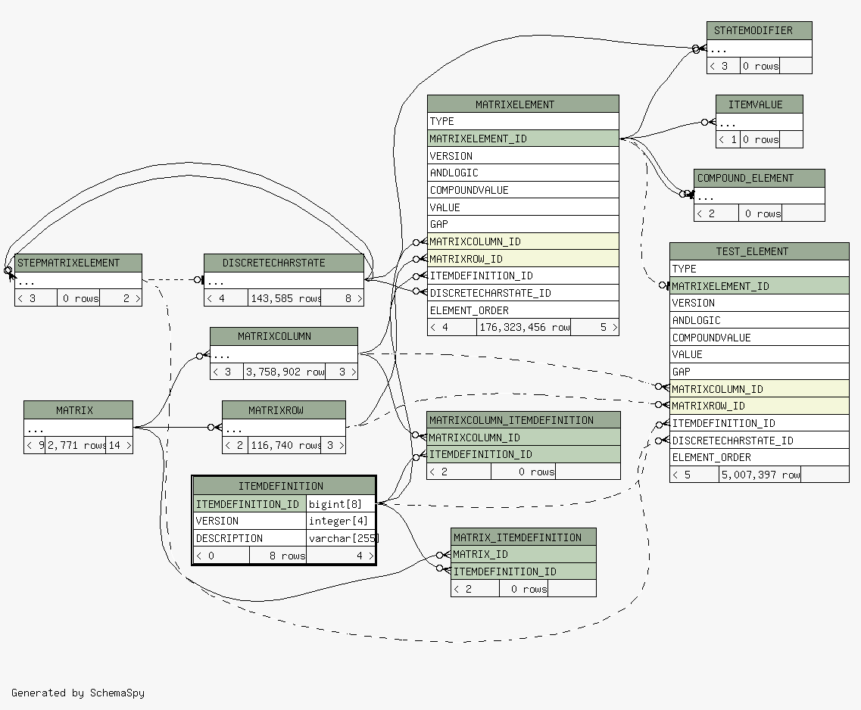Open the STEPMATRIXELEMENT table header
861x710 pixels.
pos(79,263)
